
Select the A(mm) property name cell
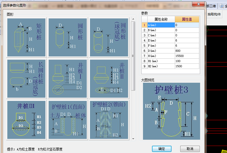161,25
